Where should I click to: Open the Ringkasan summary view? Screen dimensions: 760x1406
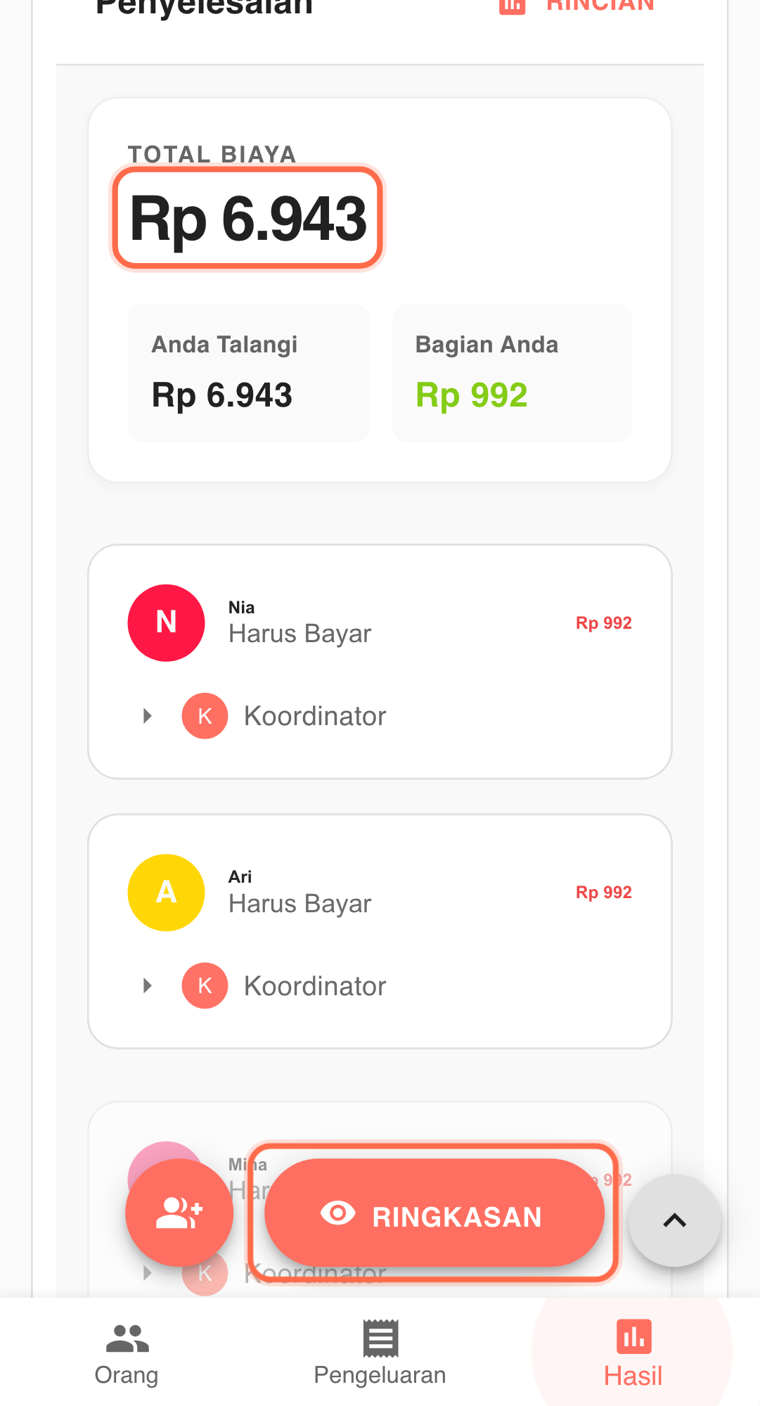pos(434,1213)
